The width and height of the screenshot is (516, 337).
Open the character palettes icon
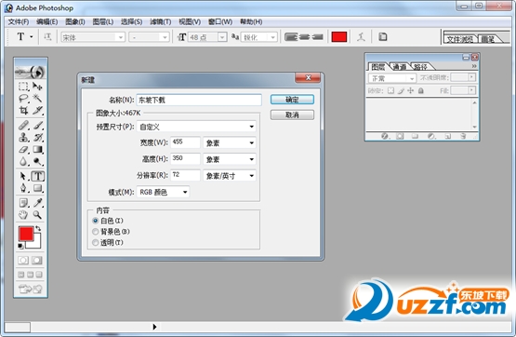tap(382, 37)
